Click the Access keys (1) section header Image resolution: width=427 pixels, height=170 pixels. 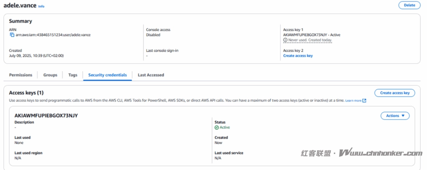pyautogui.click(x=26, y=93)
